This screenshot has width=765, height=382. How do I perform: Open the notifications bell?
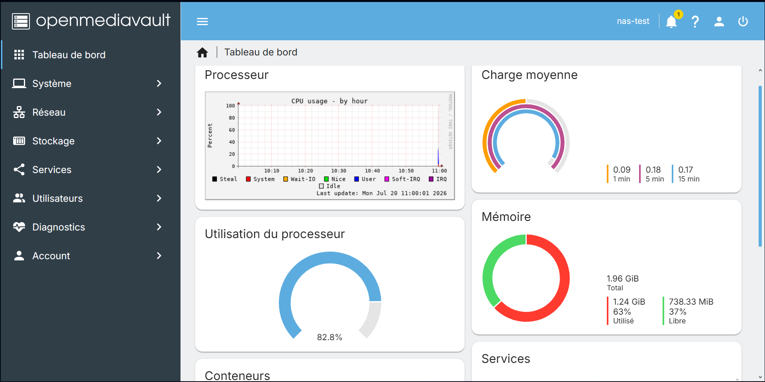point(671,22)
